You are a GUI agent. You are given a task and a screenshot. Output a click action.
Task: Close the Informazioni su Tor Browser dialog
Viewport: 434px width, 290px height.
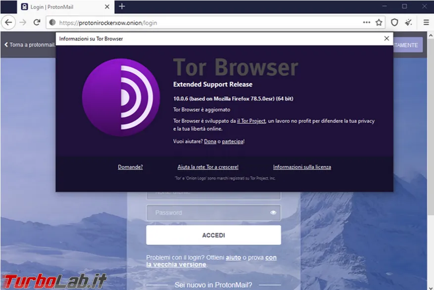click(386, 39)
